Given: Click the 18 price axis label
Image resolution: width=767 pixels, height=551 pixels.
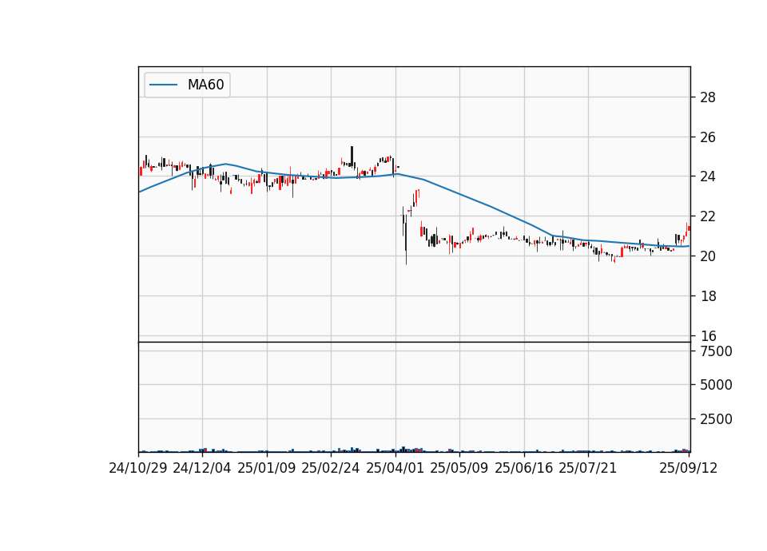Looking at the screenshot, I should click(x=708, y=296).
